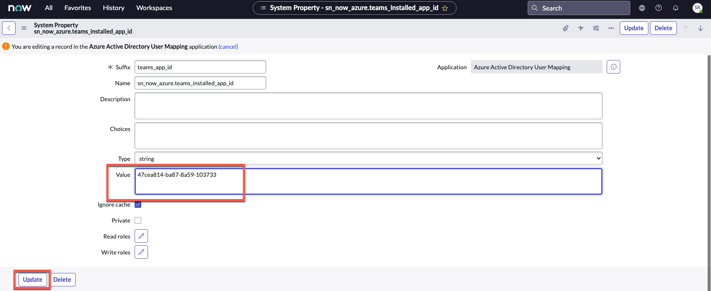Screen dimensions: 711x291
Task: Click the cancel link in banner
Action: (x=228, y=47)
